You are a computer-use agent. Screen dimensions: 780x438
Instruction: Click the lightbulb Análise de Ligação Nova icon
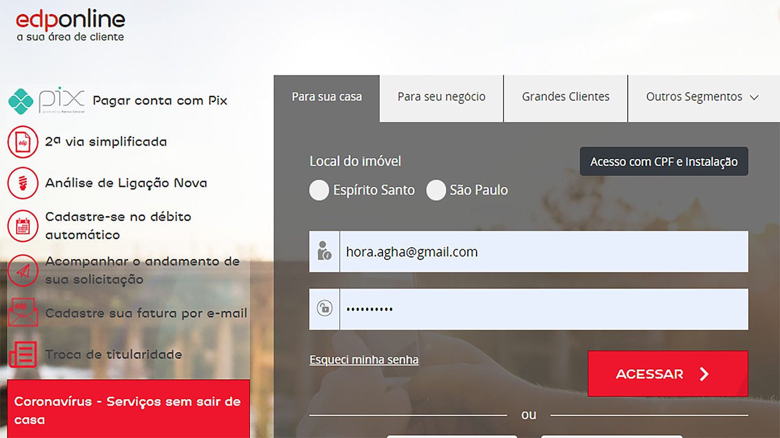pos(23,183)
